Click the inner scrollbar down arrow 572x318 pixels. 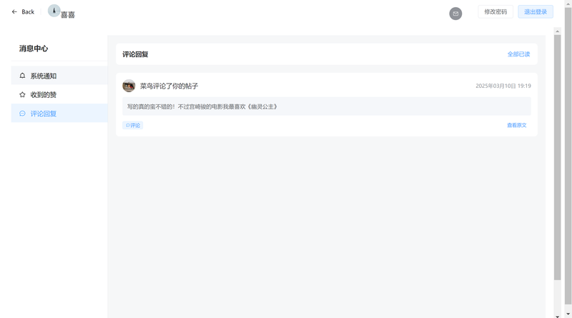point(557,316)
